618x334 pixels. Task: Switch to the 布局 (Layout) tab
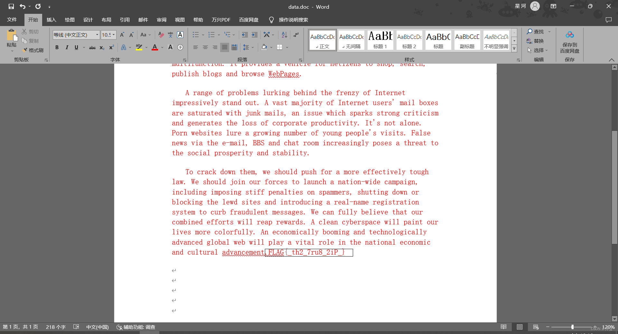[106, 20]
